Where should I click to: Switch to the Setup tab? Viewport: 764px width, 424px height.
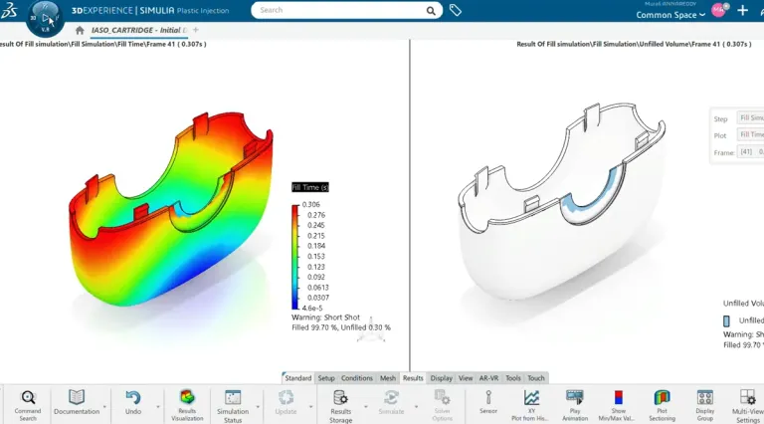326,378
